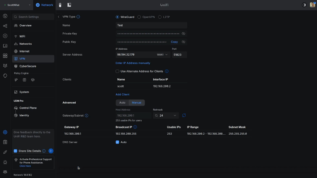This screenshot has height=178, width=317.
Task: Click the refresh icon next to Netmask
Action: 184,115
